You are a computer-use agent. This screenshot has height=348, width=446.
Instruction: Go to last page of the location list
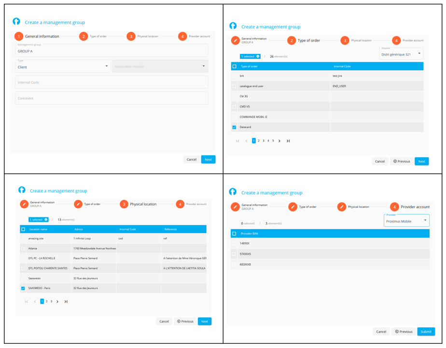tap(66, 302)
